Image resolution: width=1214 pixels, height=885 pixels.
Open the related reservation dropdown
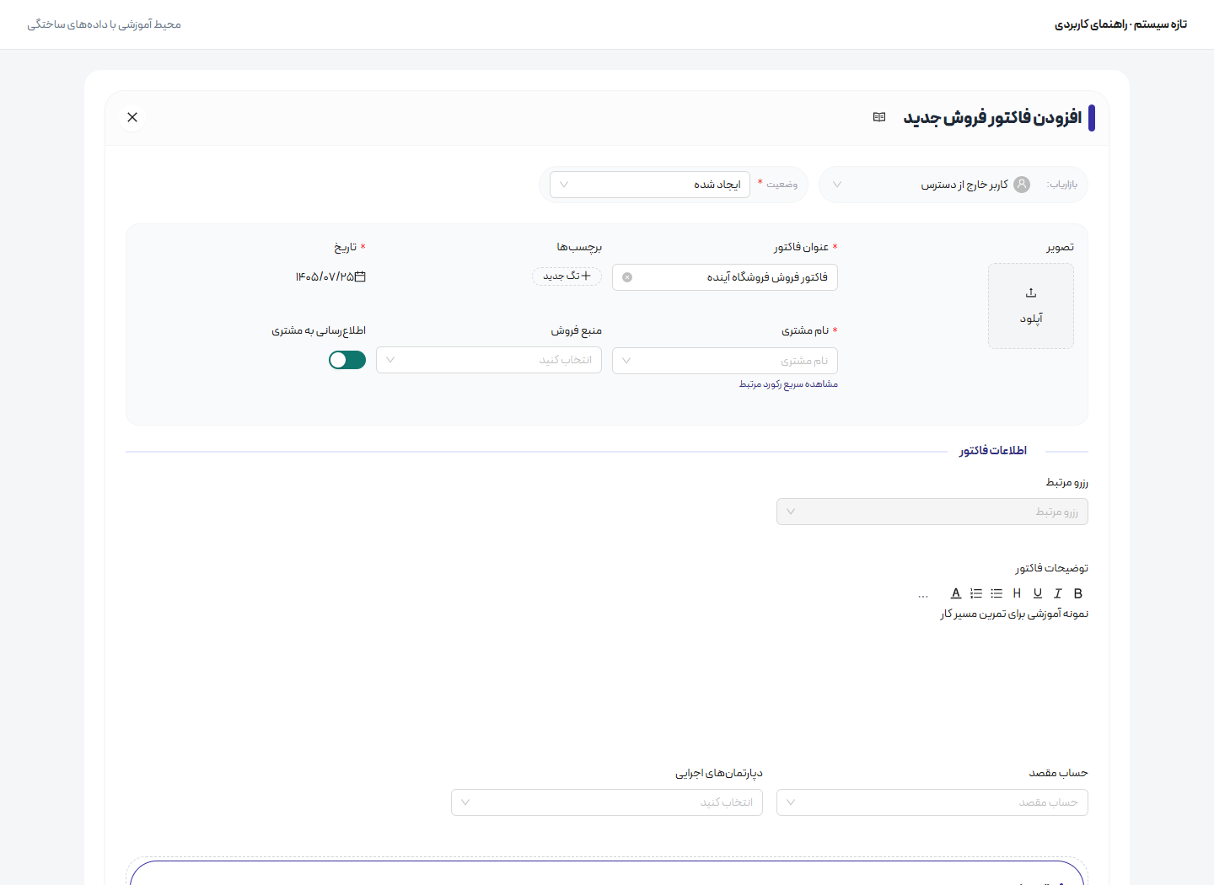932,512
